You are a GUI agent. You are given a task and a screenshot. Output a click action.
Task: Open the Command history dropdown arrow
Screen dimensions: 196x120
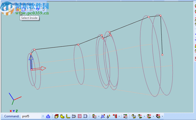pos(43,116)
